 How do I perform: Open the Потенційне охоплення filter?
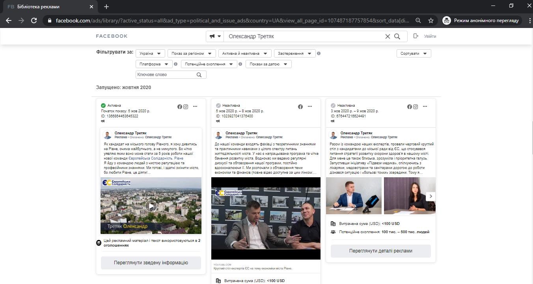click(x=209, y=64)
